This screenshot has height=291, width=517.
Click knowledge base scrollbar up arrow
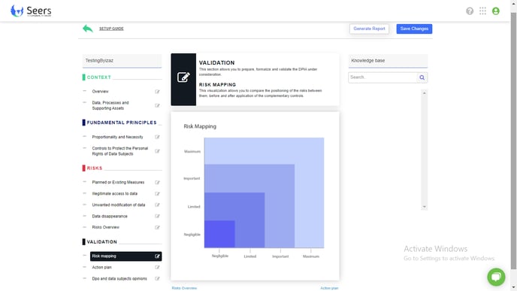[425, 93]
